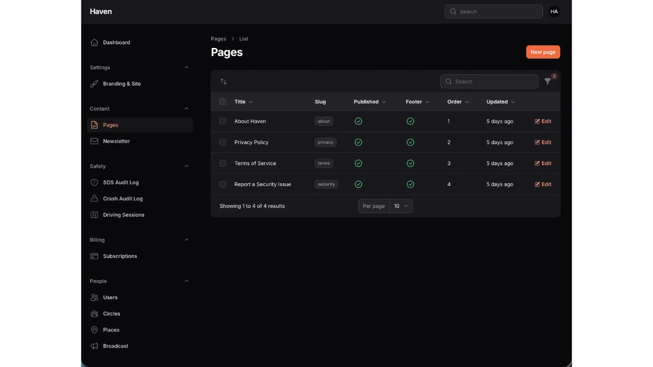Viewport: 653px width, 367px height.
Task: Click the Broadcast megaphone icon
Action: pos(94,346)
